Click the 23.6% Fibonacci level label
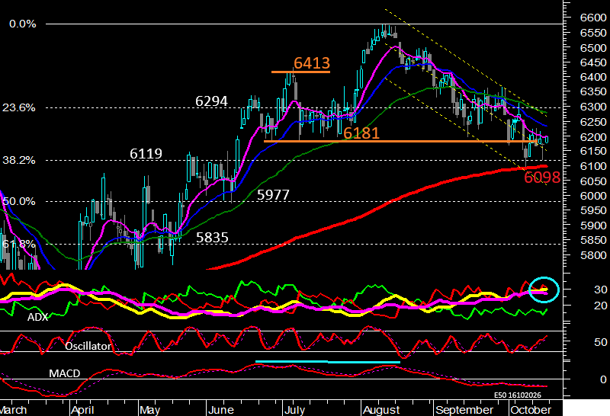 19,107
